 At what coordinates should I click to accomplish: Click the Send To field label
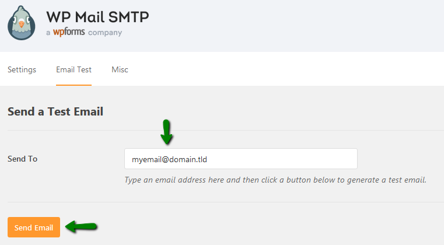pyautogui.click(x=22, y=159)
